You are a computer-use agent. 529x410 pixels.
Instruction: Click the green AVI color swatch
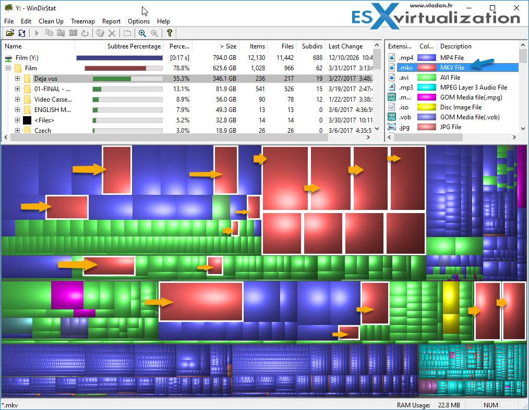click(427, 78)
